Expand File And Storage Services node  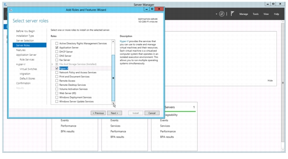point(52,64)
